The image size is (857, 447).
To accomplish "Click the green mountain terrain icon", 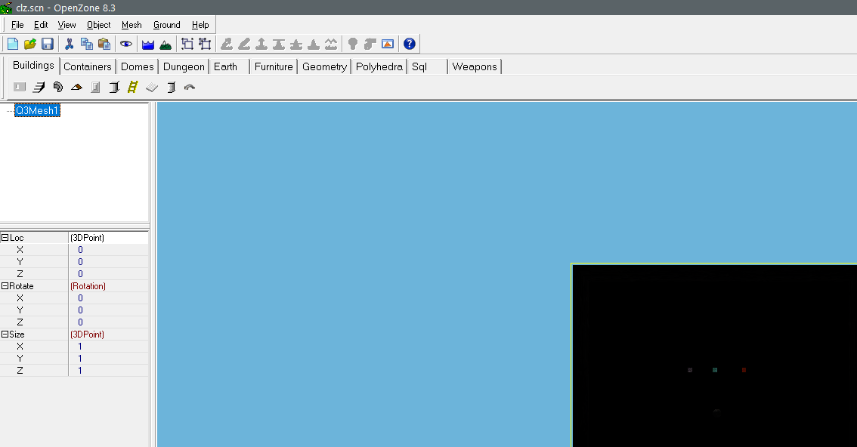I will tap(165, 44).
